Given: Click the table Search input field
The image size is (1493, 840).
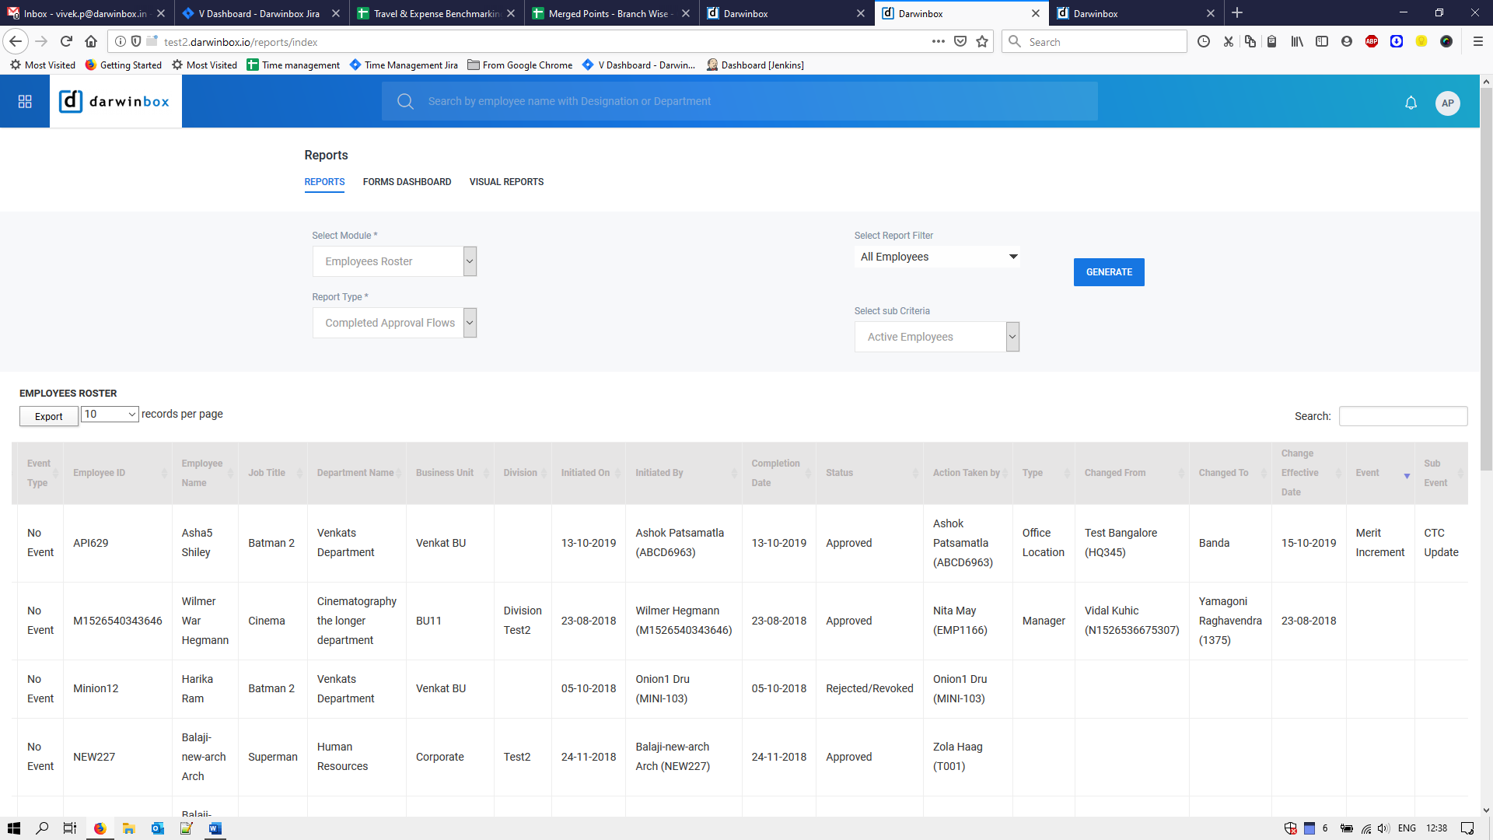Looking at the screenshot, I should pyautogui.click(x=1402, y=416).
